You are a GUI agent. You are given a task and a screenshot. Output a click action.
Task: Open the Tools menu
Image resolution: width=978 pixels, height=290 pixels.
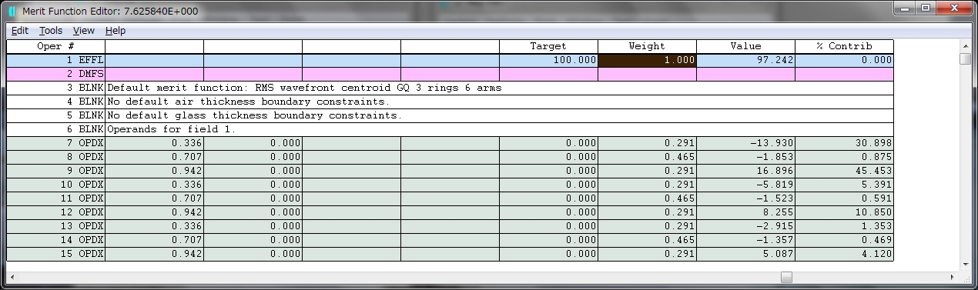click(51, 31)
